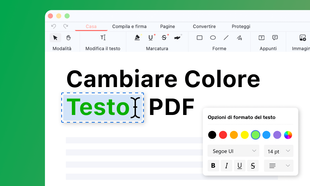Open the text box tool in Appunti
Viewport: 310px width, 186px height.
point(261,37)
